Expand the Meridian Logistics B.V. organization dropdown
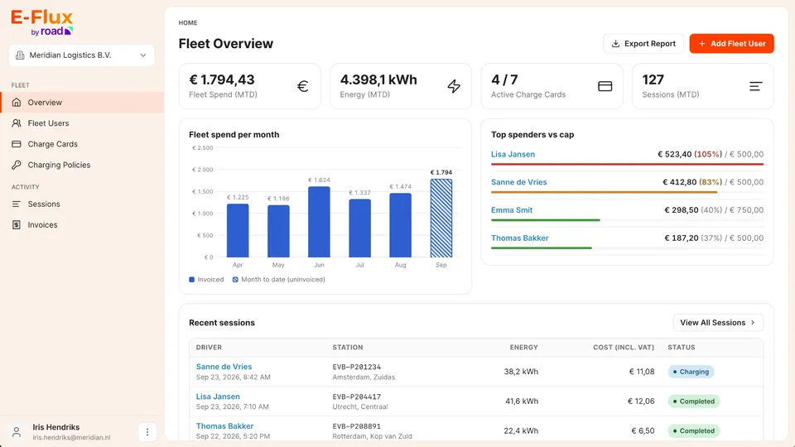The width and height of the screenshot is (795, 447). tap(82, 55)
